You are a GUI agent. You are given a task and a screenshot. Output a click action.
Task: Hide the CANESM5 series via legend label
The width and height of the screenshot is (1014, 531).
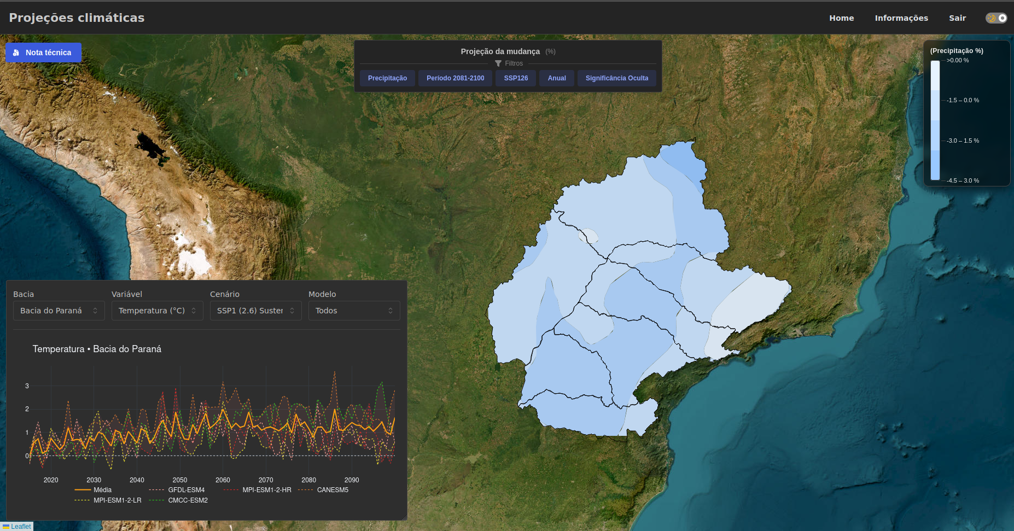tap(333, 490)
